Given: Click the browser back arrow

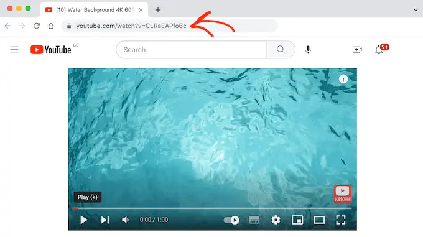Looking at the screenshot, I should (x=8, y=26).
